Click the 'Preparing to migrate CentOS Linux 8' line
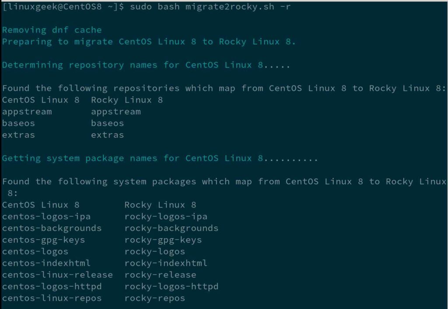Viewport: 448px width, 309px height. coord(149,42)
